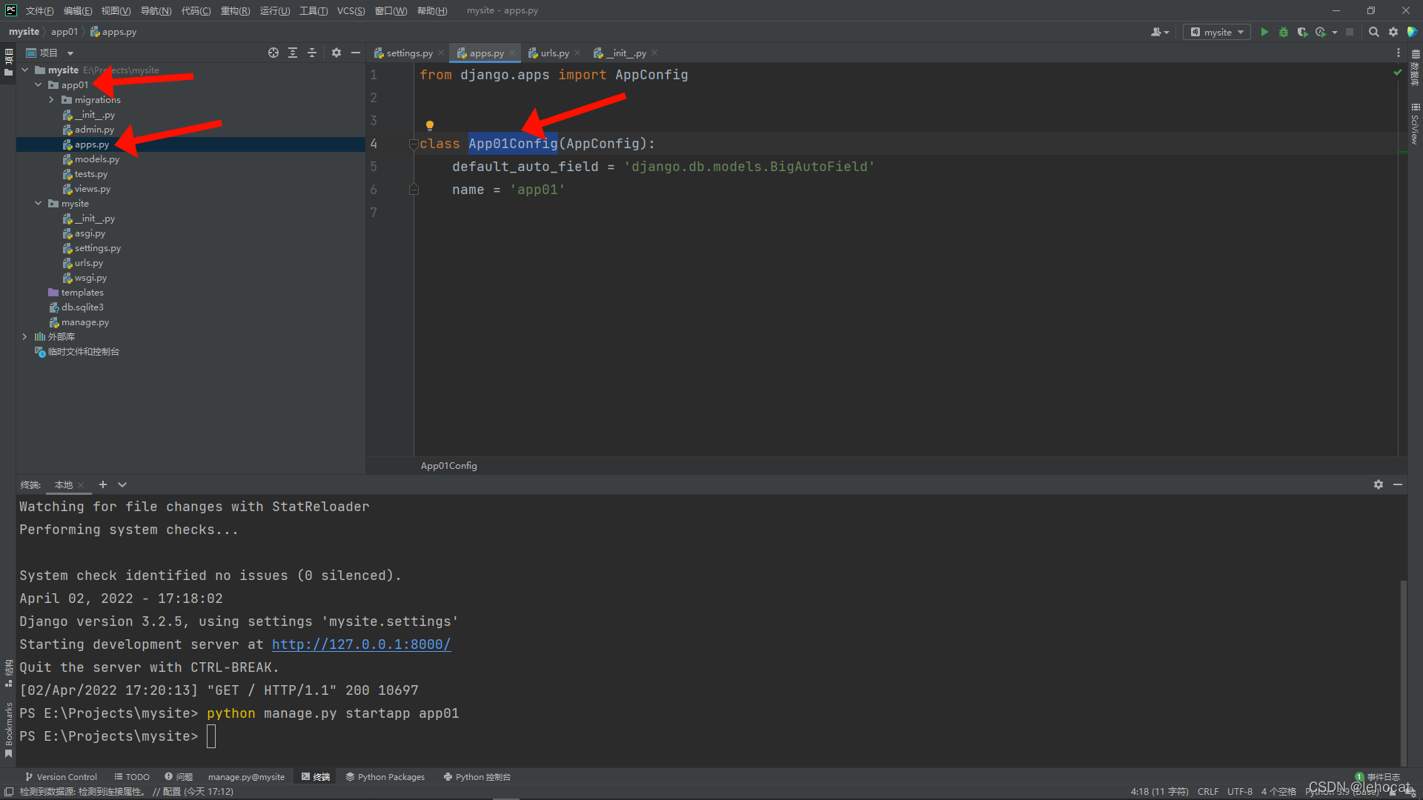Screen dimensions: 1423x800
Task: Select wsgi.py in project tree
Action: (90, 278)
